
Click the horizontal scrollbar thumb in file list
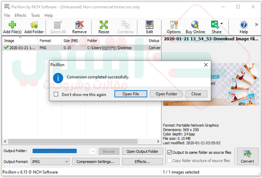[x=73, y=141]
